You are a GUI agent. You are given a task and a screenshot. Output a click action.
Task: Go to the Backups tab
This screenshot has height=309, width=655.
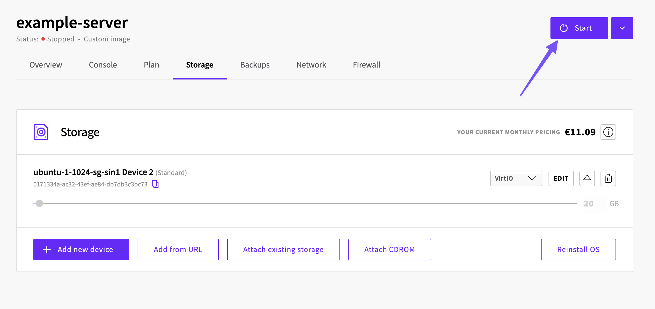tap(255, 65)
